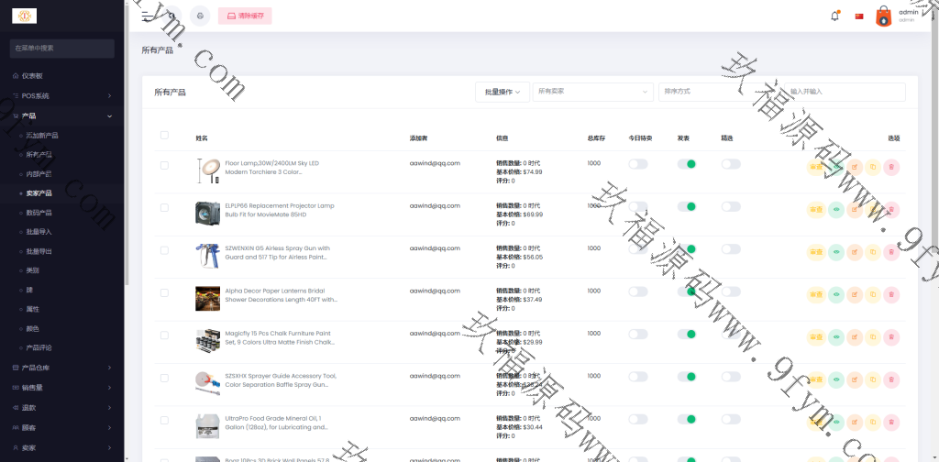Click the view eye icon for ELPLP66 Projector Lamp
This screenshot has height=462, width=939.
[835, 209]
